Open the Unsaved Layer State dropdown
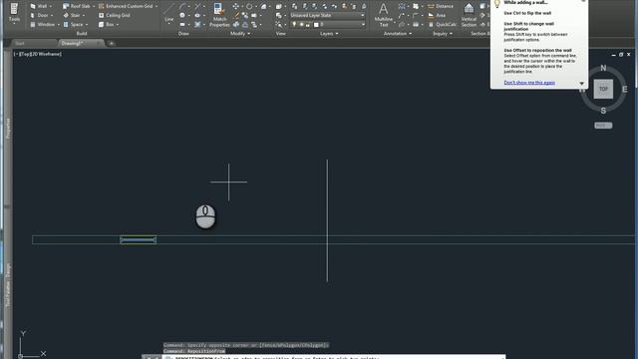 327,15
